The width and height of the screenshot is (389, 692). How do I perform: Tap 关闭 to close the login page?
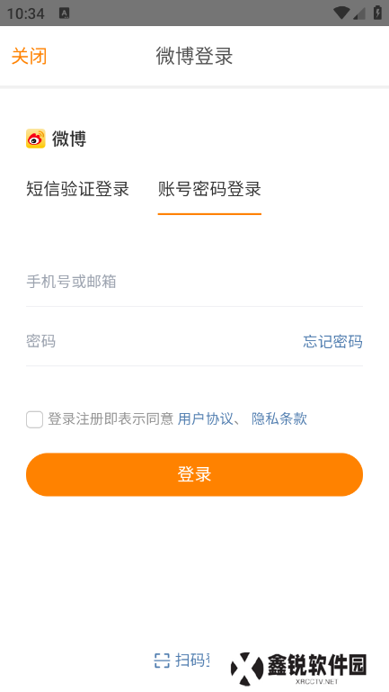coord(29,56)
